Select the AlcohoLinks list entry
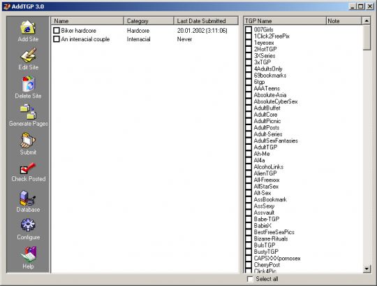The image size is (377, 286). pyautogui.click(x=269, y=166)
